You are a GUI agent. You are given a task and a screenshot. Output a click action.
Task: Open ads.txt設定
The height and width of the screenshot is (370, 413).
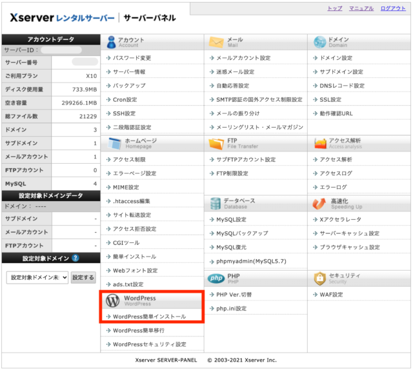click(x=128, y=284)
